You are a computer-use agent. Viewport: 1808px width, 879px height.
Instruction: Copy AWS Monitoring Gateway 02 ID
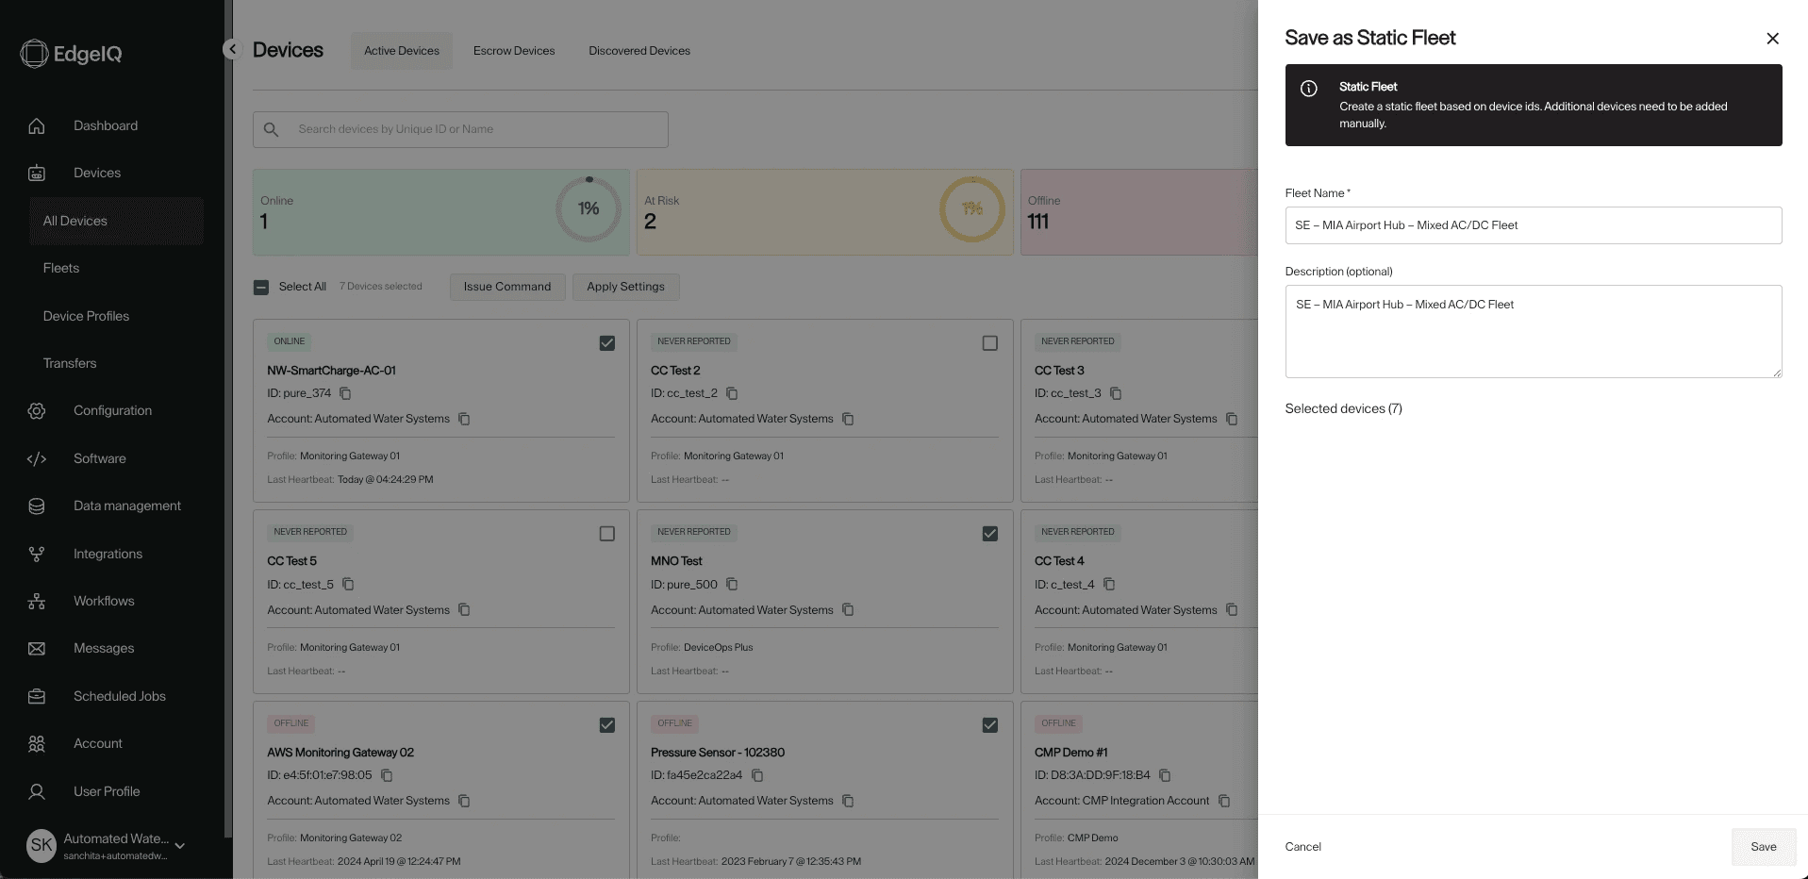(x=387, y=775)
